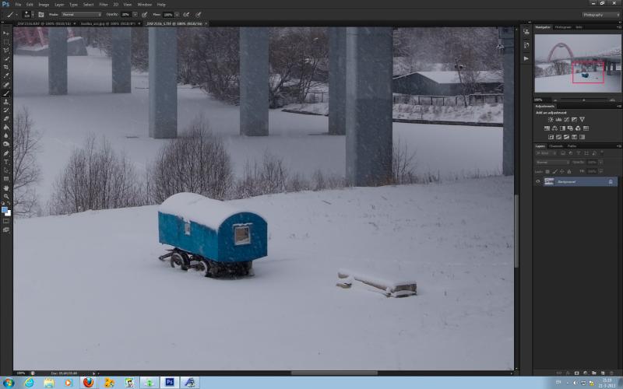Add a Hue/Saturation adjustment
The width and height of the screenshot is (623, 389).
click(x=547, y=128)
